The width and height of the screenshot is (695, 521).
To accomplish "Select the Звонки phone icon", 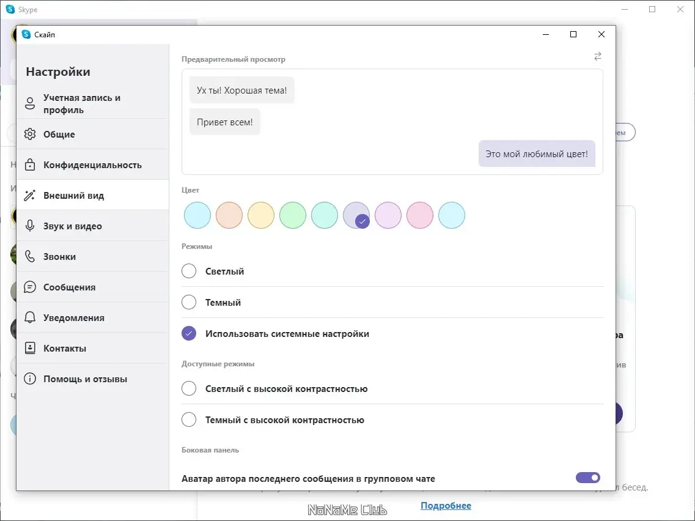I will tap(29, 256).
